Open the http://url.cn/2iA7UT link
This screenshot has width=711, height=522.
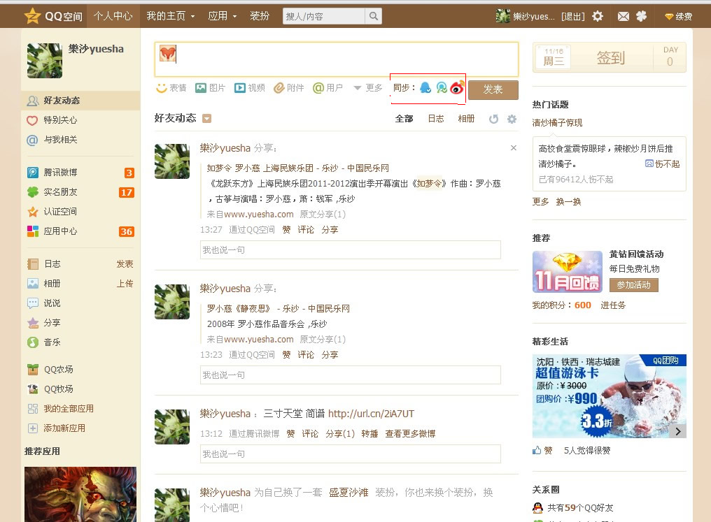click(371, 414)
